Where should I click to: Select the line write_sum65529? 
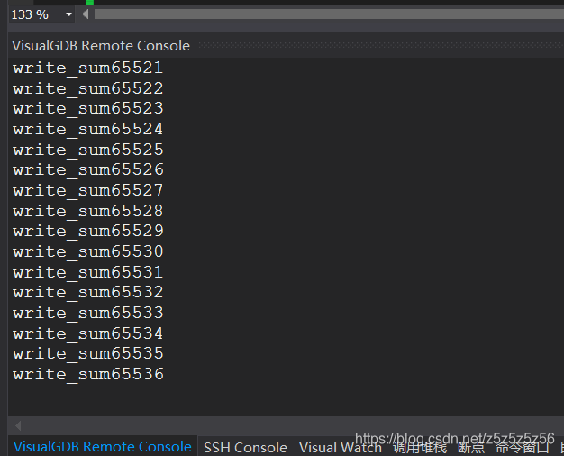tap(88, 231)
